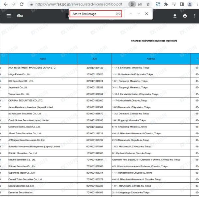Screen dimensions: 199x197
Task: Click the Name column header
Action: 43,59
